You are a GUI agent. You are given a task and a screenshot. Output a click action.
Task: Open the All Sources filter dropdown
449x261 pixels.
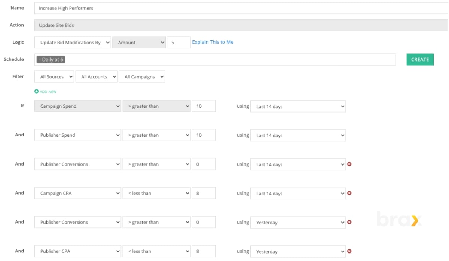point(54,76)
